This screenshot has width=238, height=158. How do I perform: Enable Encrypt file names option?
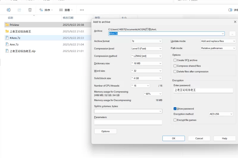(x=175, y=120)
